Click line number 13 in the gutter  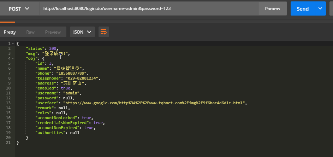(8, 103)
